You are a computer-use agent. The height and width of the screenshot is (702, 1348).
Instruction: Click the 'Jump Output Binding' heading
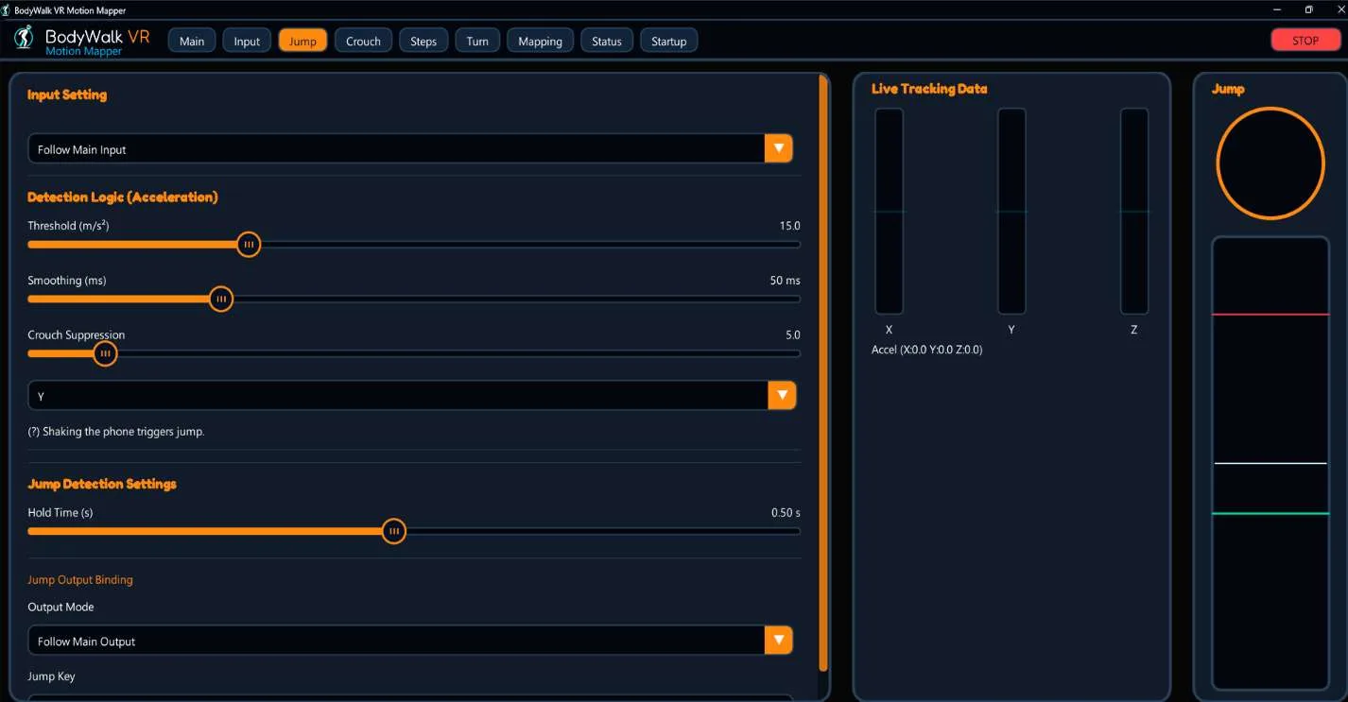[80, 580]
